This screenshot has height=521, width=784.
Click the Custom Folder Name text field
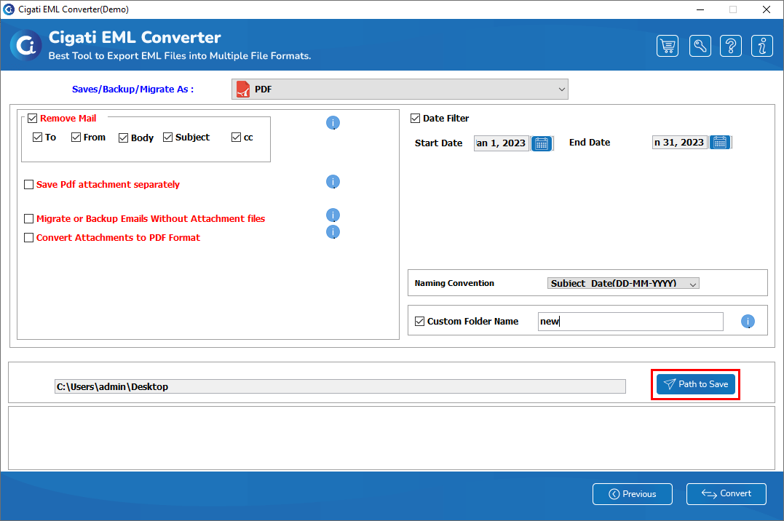[630, 322]
